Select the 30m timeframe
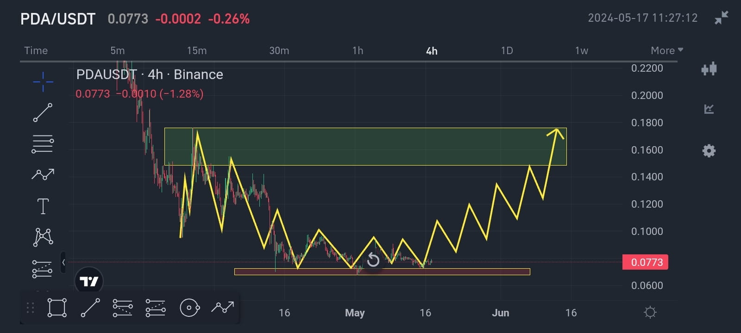Screen dimensions: 741x333 (279, 50)
